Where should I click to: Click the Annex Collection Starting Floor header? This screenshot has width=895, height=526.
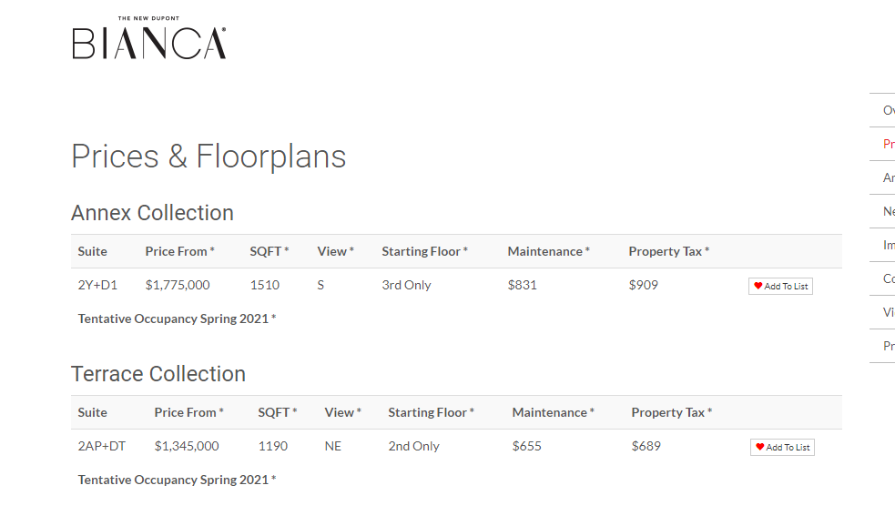[x=424, y=251]
